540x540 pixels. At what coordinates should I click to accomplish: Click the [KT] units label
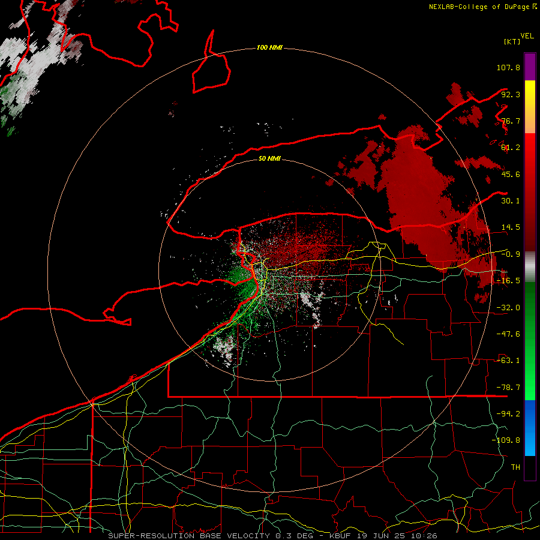click(x=512, y=41)
